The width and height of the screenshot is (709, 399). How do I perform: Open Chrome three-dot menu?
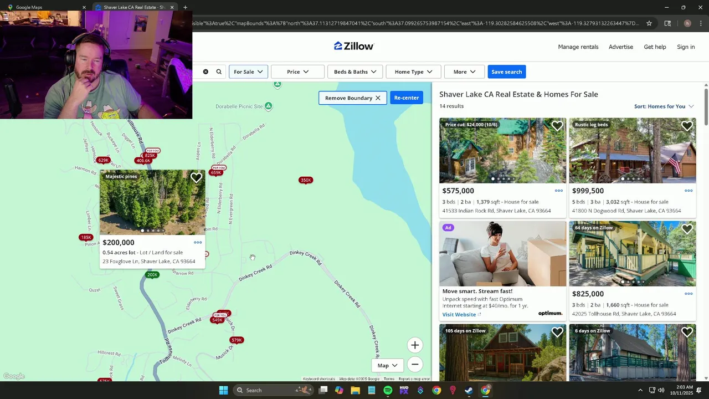click(x=701, y=23)
